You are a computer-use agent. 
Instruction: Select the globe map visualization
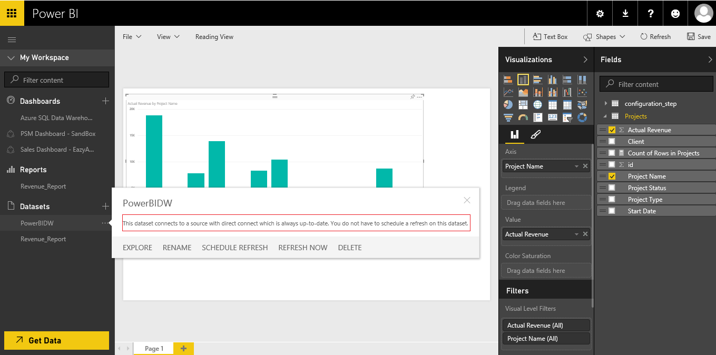point(538,105)
